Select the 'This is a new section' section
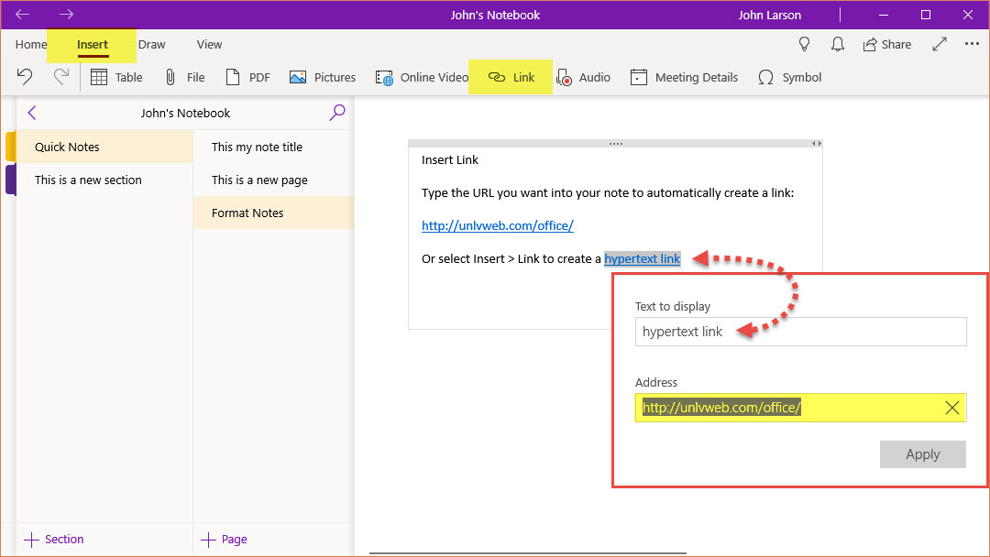Image resolution: width=990 pixels, height=557 pixels. (x=88, y=180)
